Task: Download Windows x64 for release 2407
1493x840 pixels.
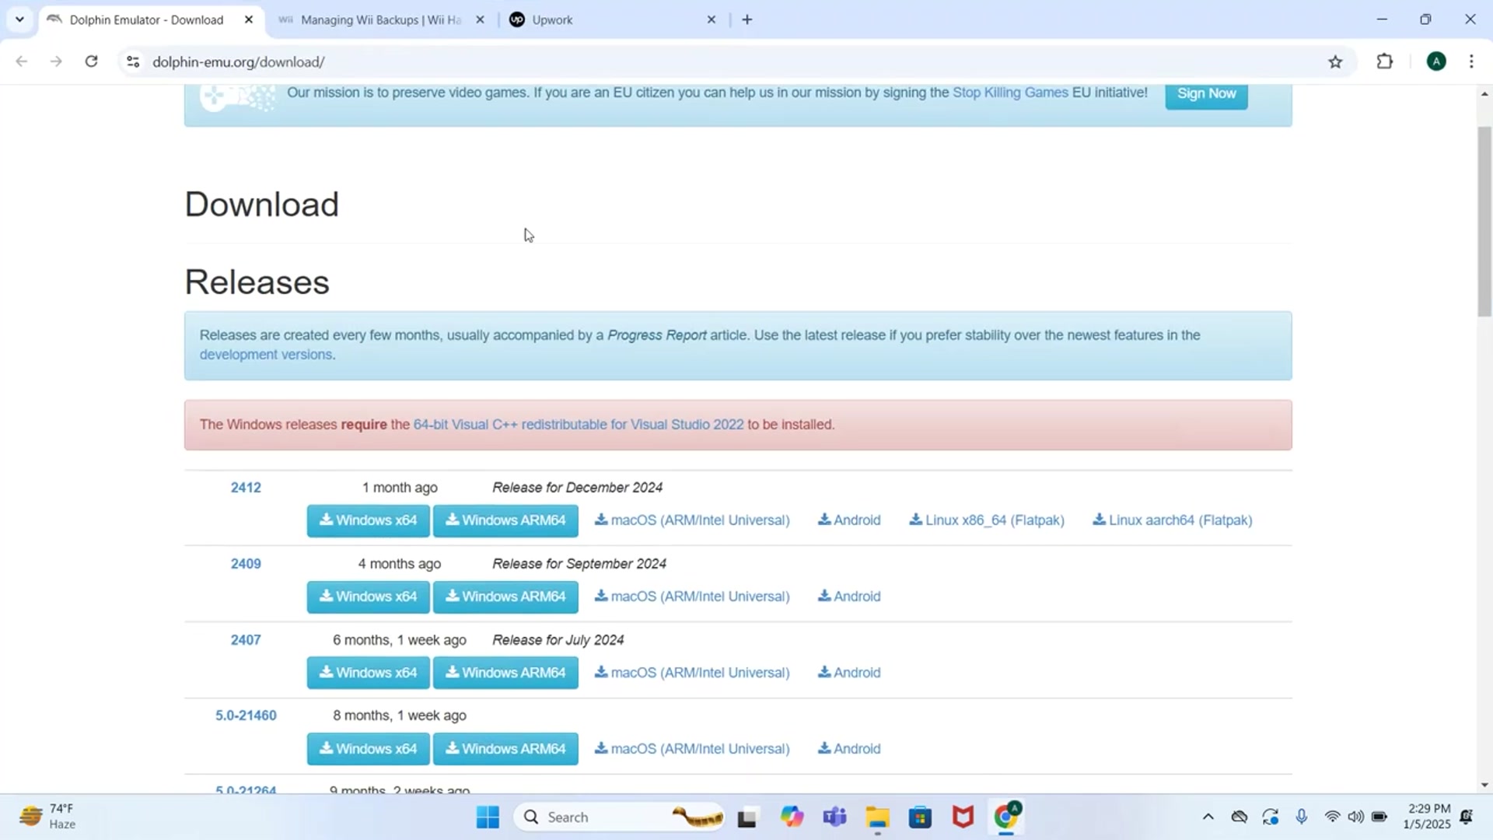Action: 368,673
